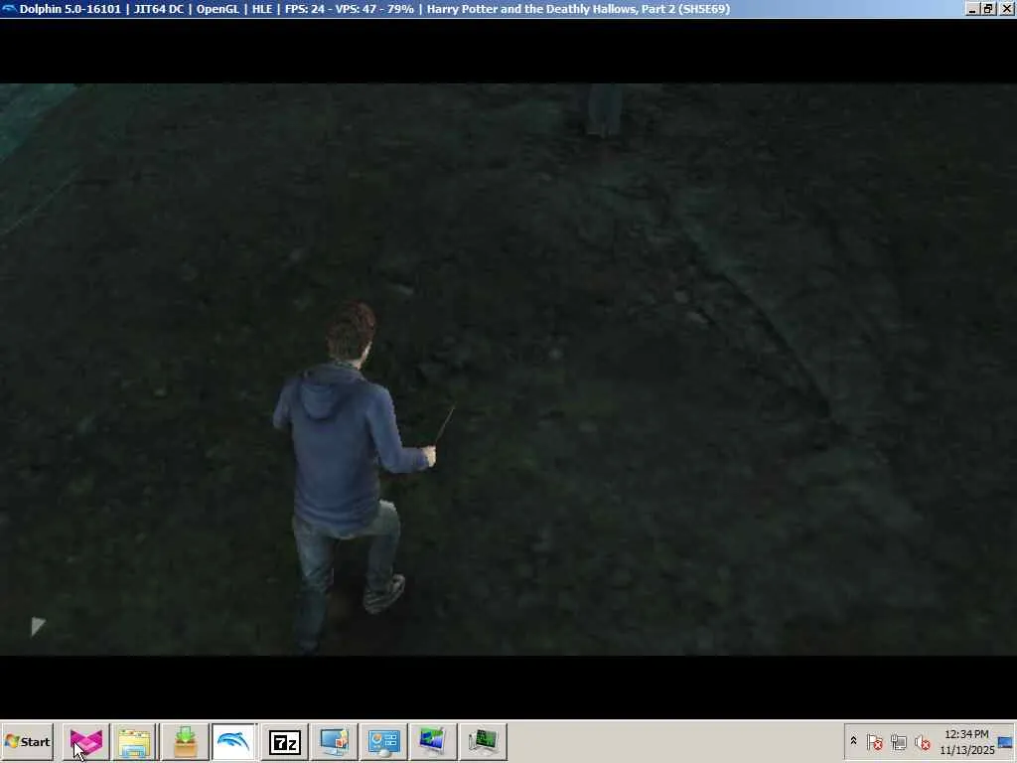The height and width of the screenshot is (763, 1017).
Task: Click the muted volume tray icon
Action: tap(922, 741)
